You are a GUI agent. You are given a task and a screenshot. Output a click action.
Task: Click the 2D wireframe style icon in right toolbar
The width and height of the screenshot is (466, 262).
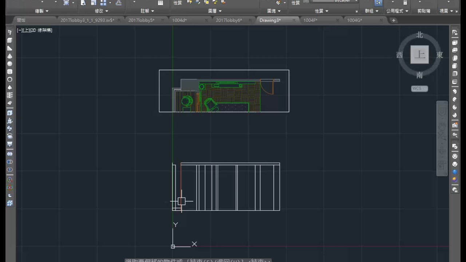(455, 146)
